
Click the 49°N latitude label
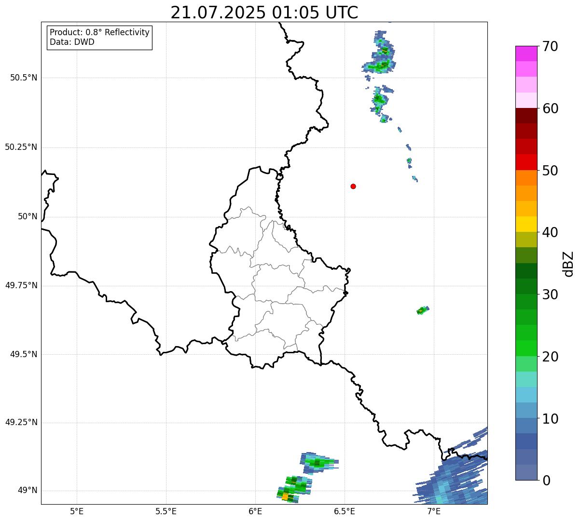(28, 490)
